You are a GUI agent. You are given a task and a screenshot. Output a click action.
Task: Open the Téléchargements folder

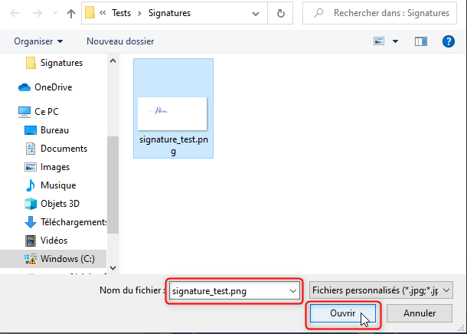[x=73, y=222]
